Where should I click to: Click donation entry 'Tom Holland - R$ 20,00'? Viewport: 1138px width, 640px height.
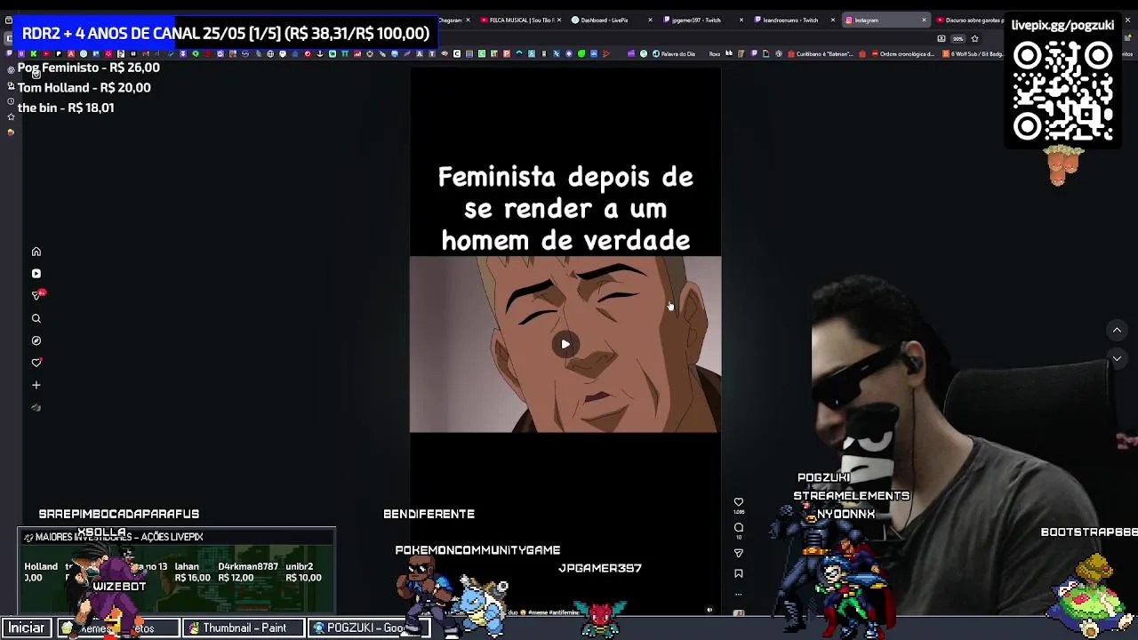84,87
